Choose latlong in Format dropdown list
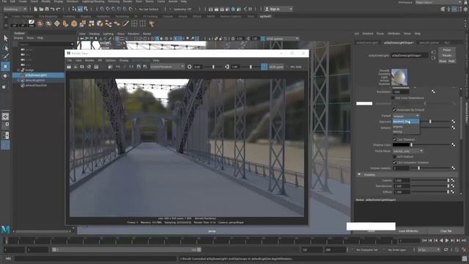 click(x=406, y=132)
